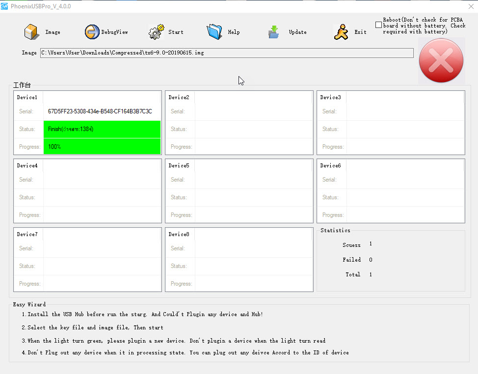Click the Start gear icon

pyautogui.click(x=157, y=32)
